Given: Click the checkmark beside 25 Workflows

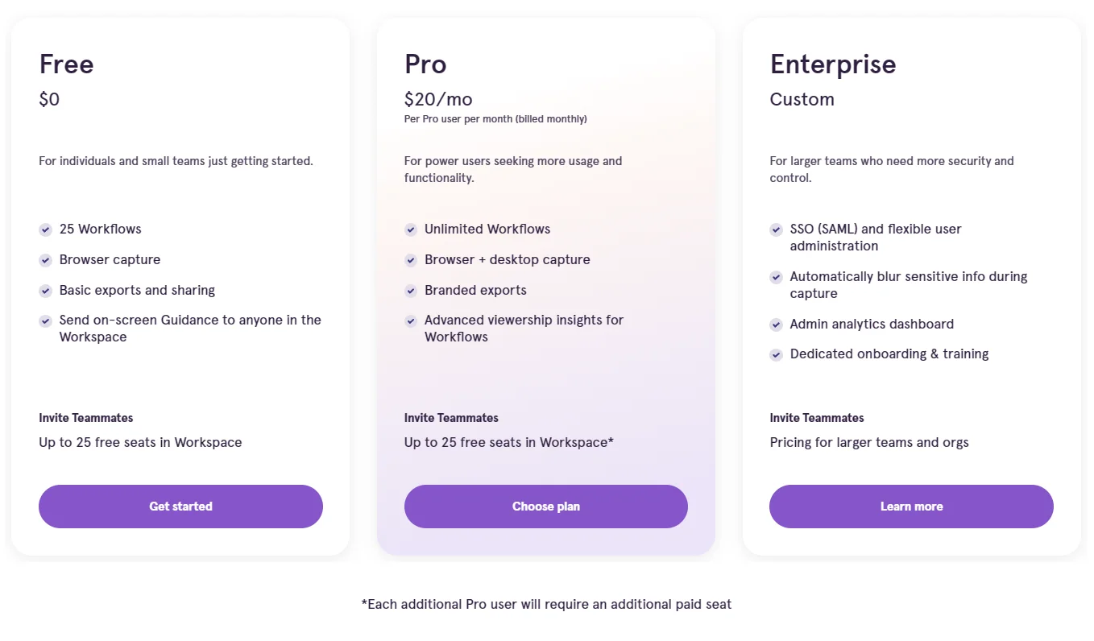Looking at the screenshot, I should [x=45, y=230].
